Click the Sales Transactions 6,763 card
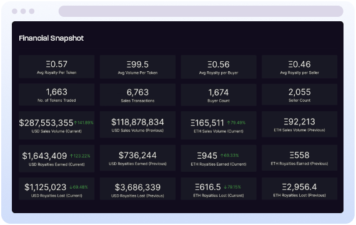Image resolution: width=356 pixels, height=225 pixels. [137, 95]
